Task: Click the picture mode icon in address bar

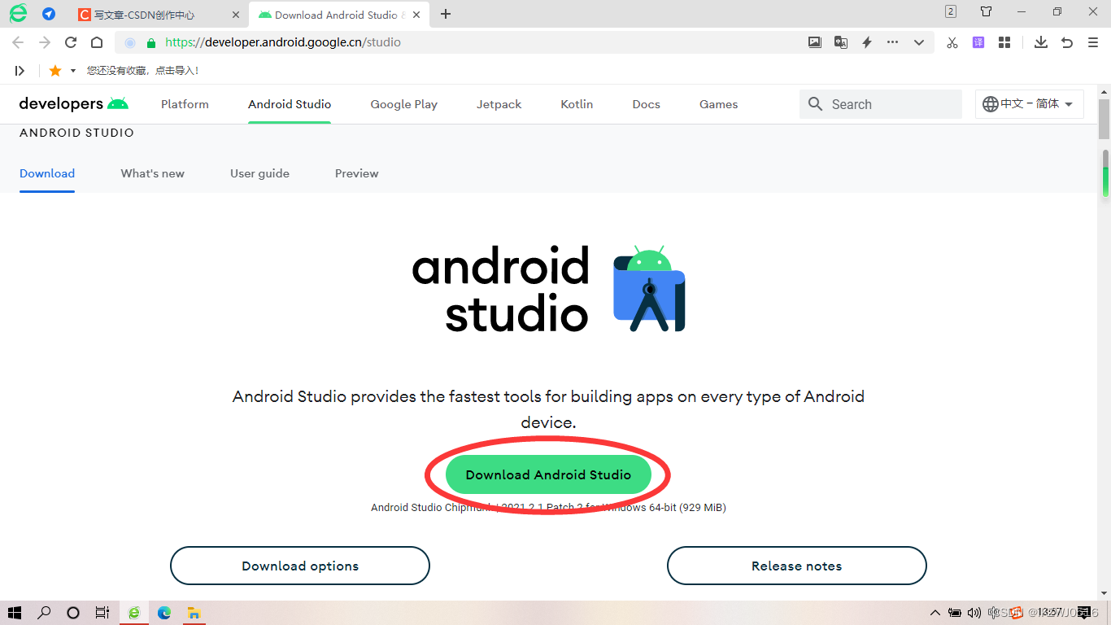Action: click(815, 42)
